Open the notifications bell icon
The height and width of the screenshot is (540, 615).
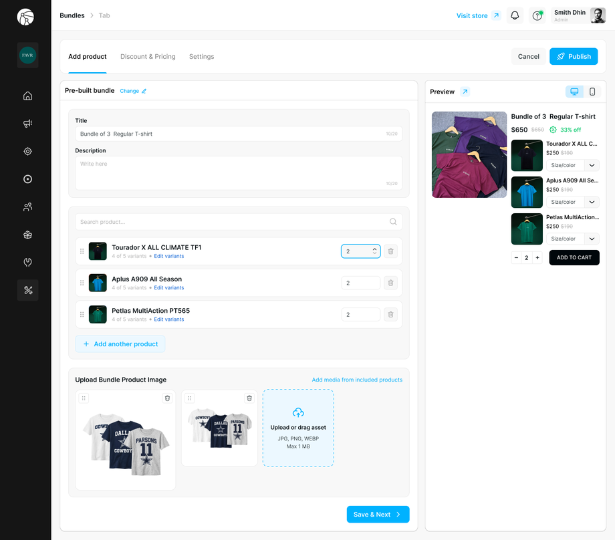coord(514,15)
